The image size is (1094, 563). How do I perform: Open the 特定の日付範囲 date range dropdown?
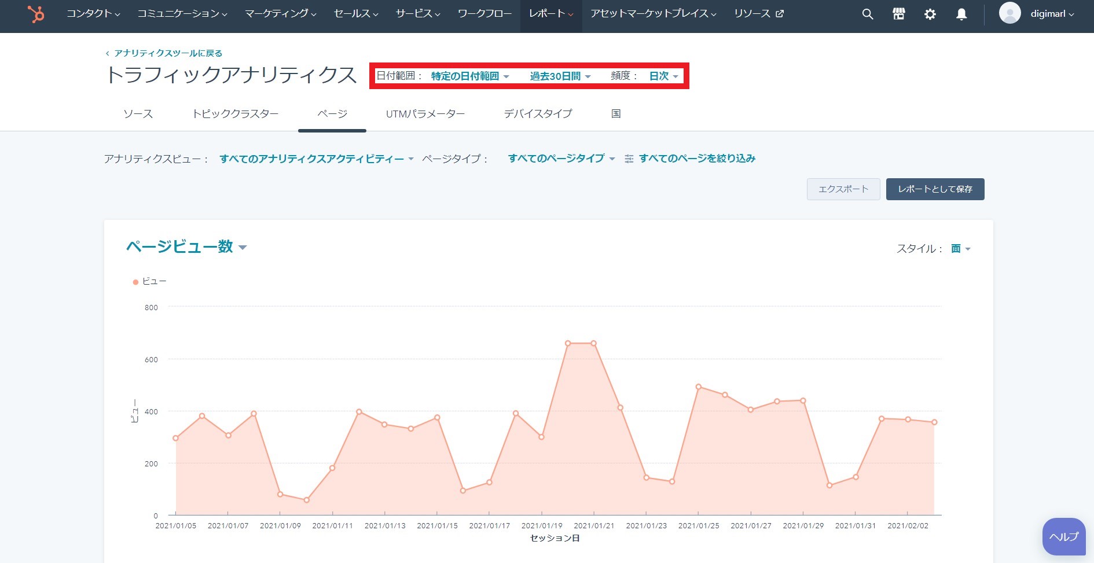click(x=470, y=76)
